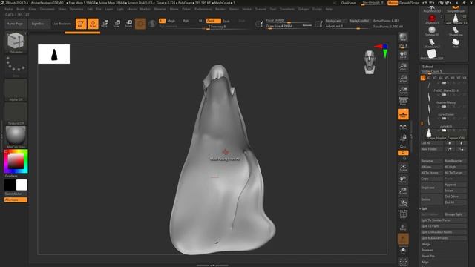Open the Document menu

47,9
